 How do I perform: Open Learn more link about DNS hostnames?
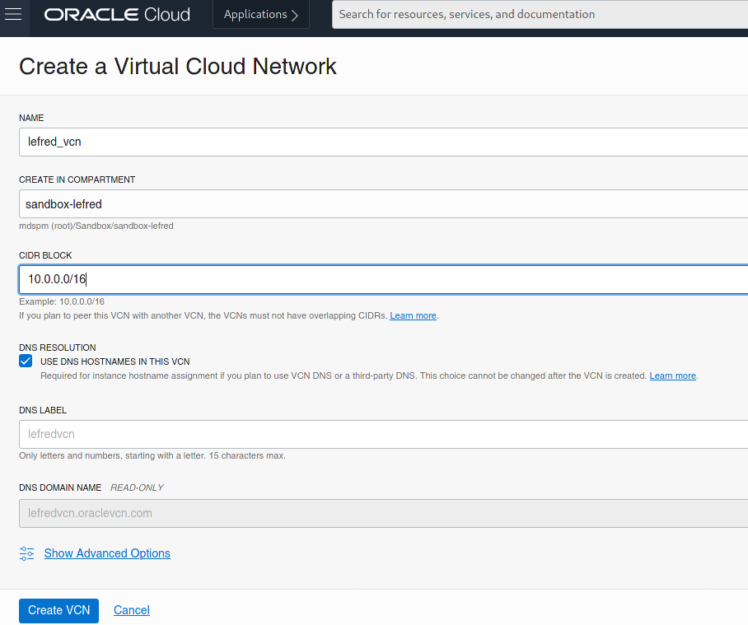(x=673, y=375)
